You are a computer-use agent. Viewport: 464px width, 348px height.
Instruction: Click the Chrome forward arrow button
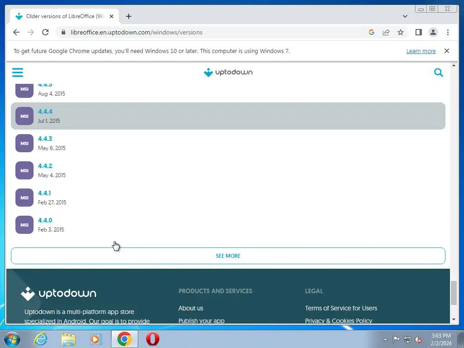pos(31,32)
